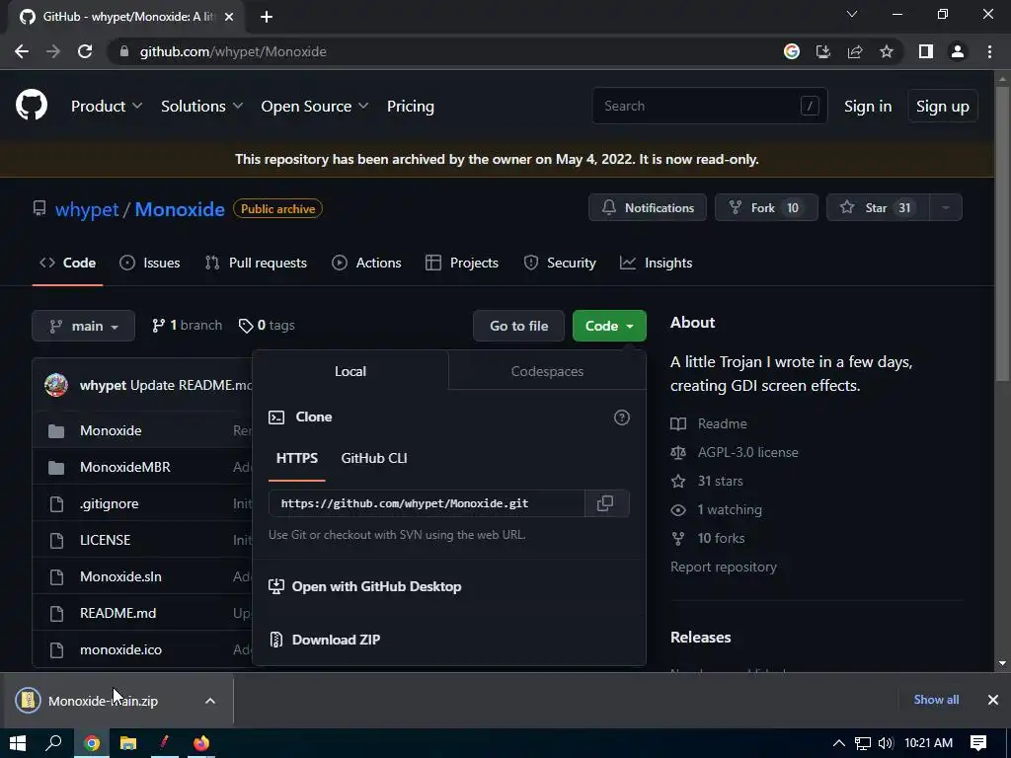
Task: Click the Sign up button
Action: coord(942,106)
